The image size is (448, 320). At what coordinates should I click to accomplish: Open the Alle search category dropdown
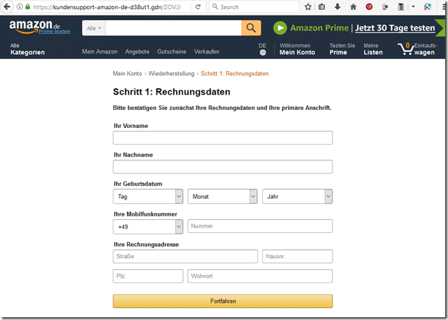tap(94, 28)
